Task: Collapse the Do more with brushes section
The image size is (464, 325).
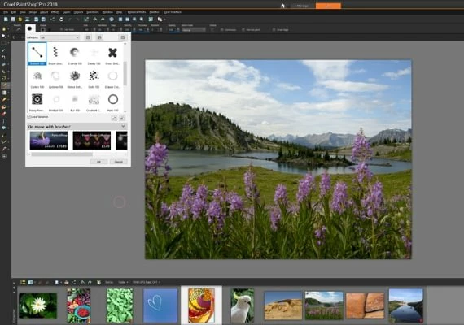Action: click(x=123, y=127)
